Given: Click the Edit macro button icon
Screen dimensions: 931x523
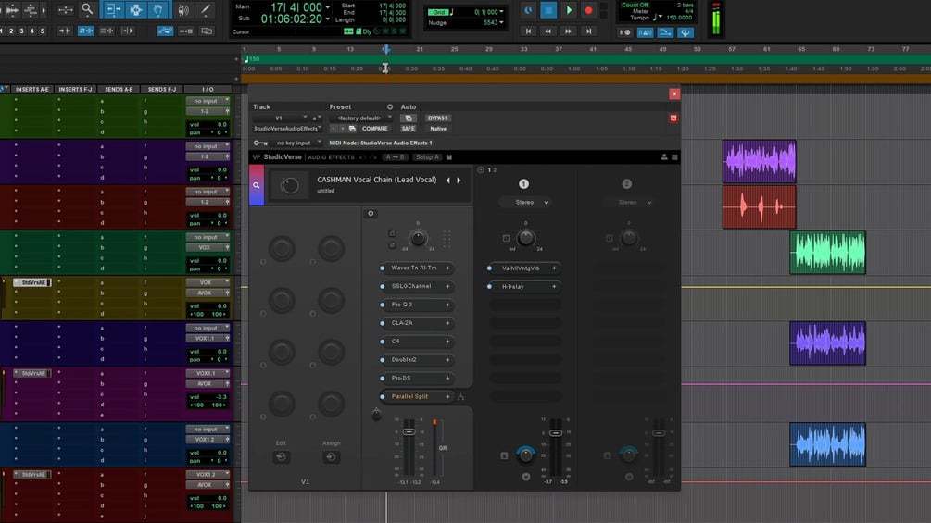Looking at the screenshot, I should click(282, 456).
